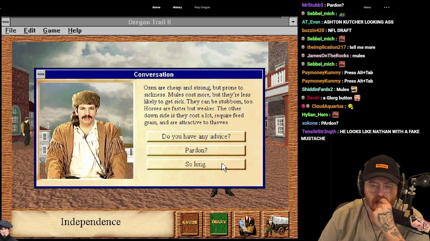Viewport: 430px width, 241px height.
Task: Switch to the Play Oregon tab
Action: (202, 7)
